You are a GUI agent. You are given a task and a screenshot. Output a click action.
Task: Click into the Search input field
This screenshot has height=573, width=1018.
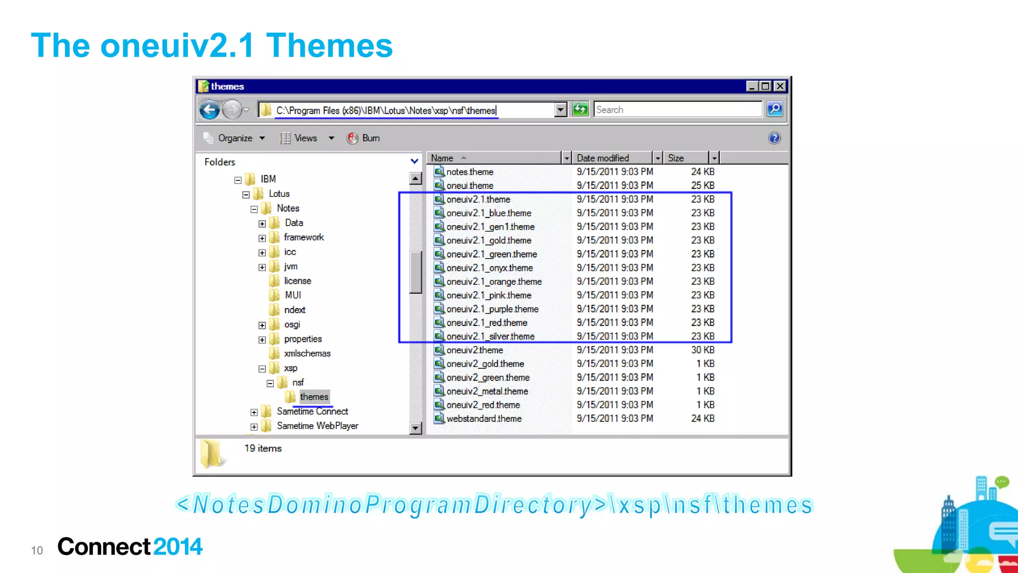point(678,109)
